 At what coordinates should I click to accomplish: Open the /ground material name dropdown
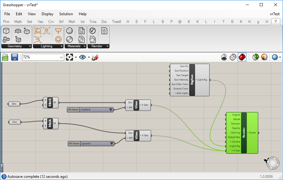(x=112, y=143)
